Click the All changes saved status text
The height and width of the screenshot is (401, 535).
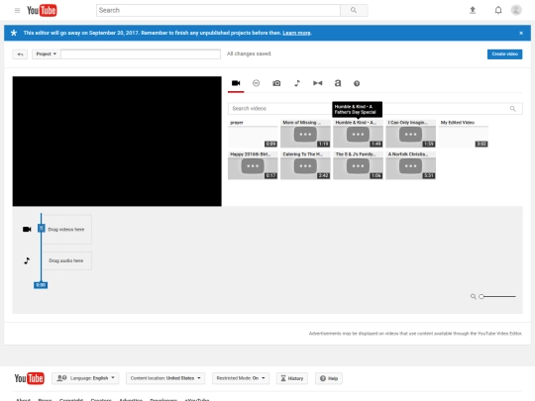click(x=249, y=53)
